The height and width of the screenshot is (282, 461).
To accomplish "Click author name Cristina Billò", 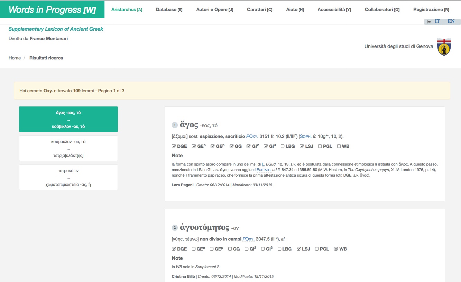I will coord(184,276).
